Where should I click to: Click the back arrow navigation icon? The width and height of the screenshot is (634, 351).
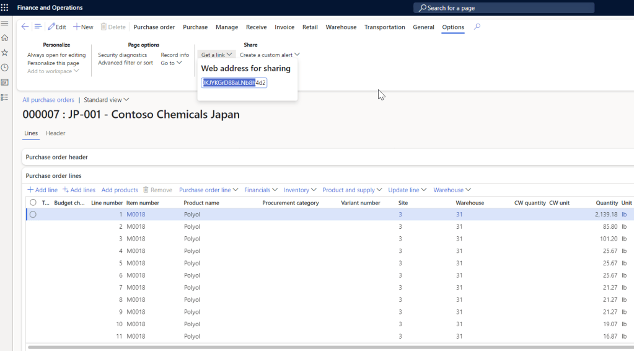point(25,27)
